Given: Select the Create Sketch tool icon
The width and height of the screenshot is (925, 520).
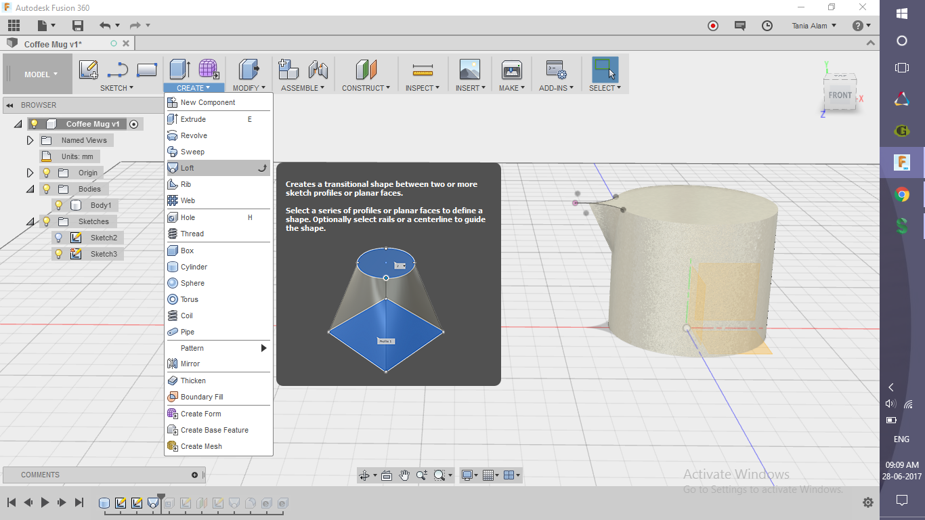Looking at the screenshot, I should [x=89, y=69].
